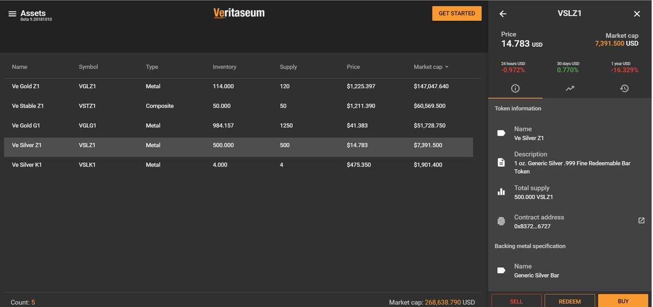Click the BUY button
This screenshot has width=653, height=307.
coord(623,301)
